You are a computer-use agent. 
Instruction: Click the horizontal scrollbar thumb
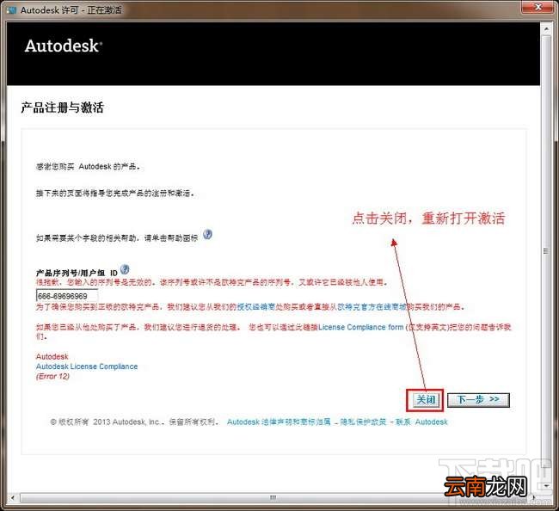pyautogui.click(x=273, y=497)
